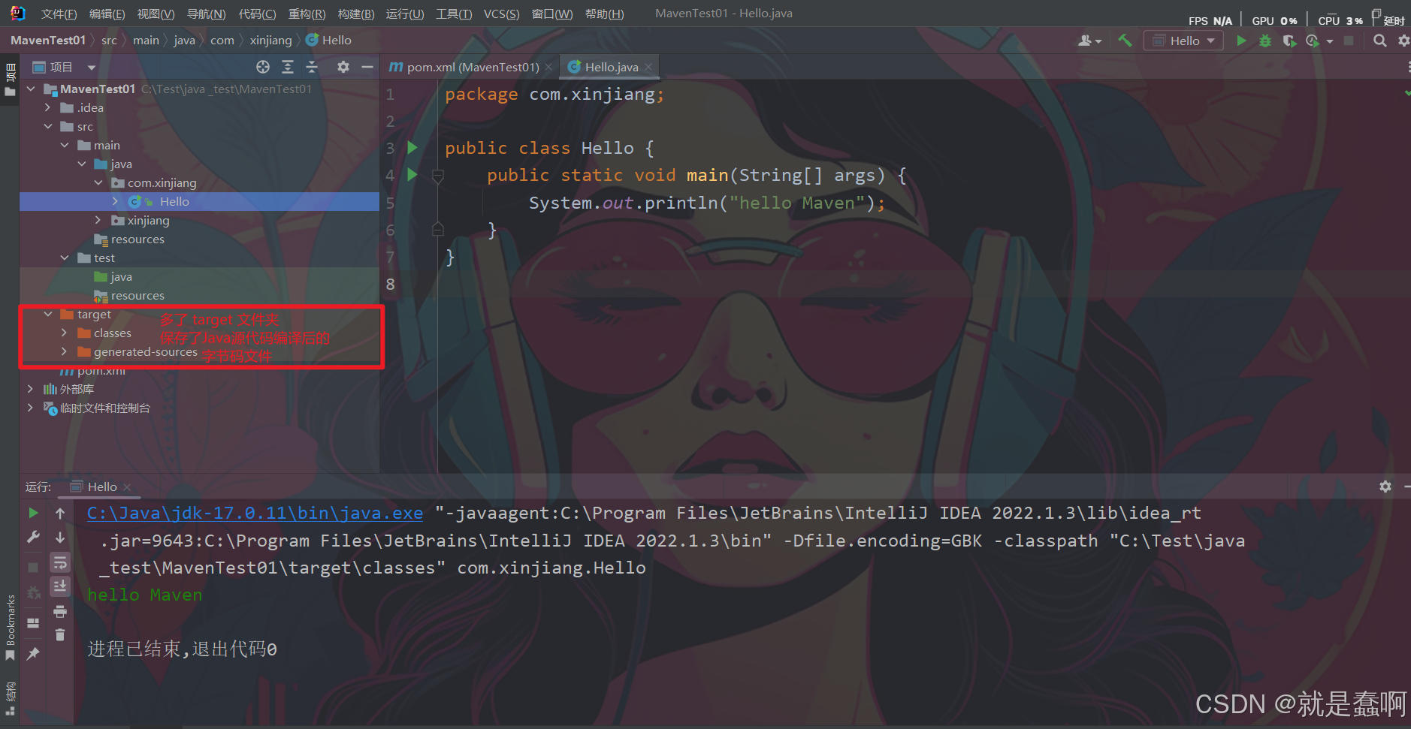The height and width of the screenshot is (729, 1411).
Task: Click the Restore Layout icon in run panel
Action: pyautogui.click(x=33, y=622)
